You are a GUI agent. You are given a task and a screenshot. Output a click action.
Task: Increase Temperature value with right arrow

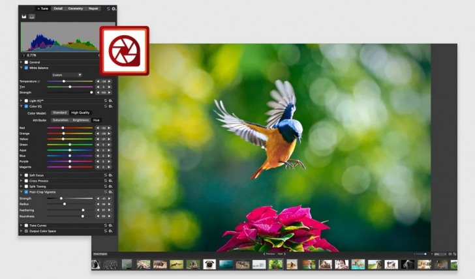click(110, 81)
